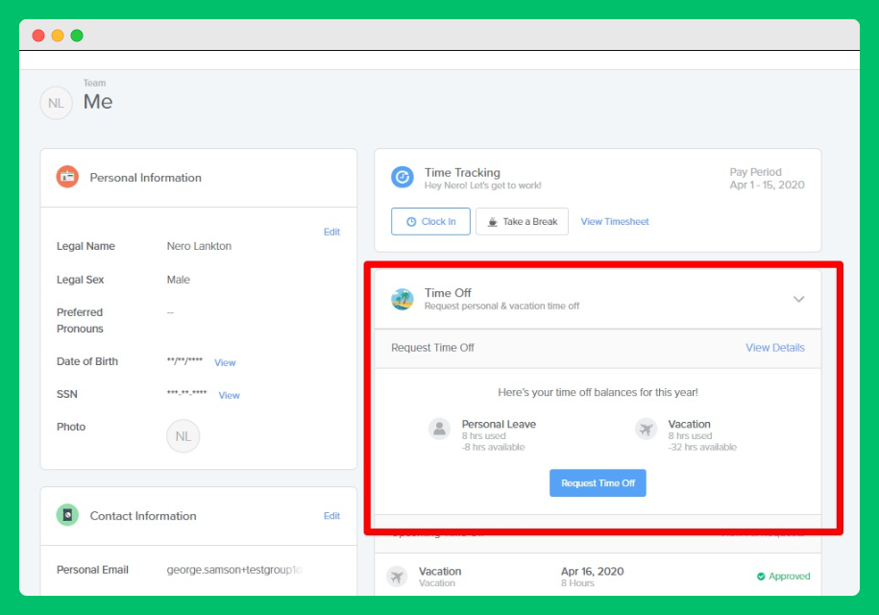
Task: Click the Time Tracking card title
Action: coord(462,173)
